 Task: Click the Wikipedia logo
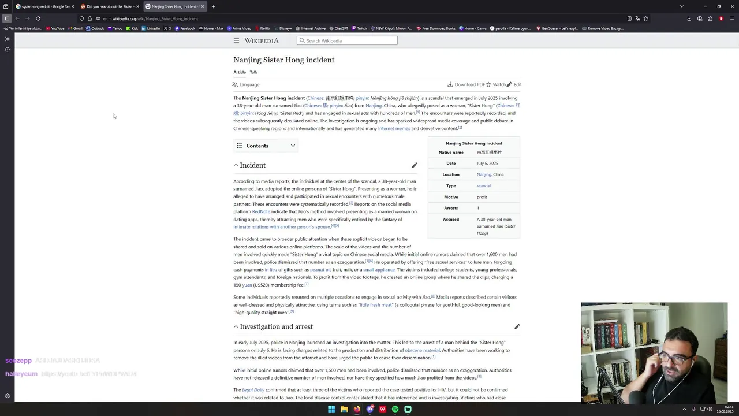point(262,40)
